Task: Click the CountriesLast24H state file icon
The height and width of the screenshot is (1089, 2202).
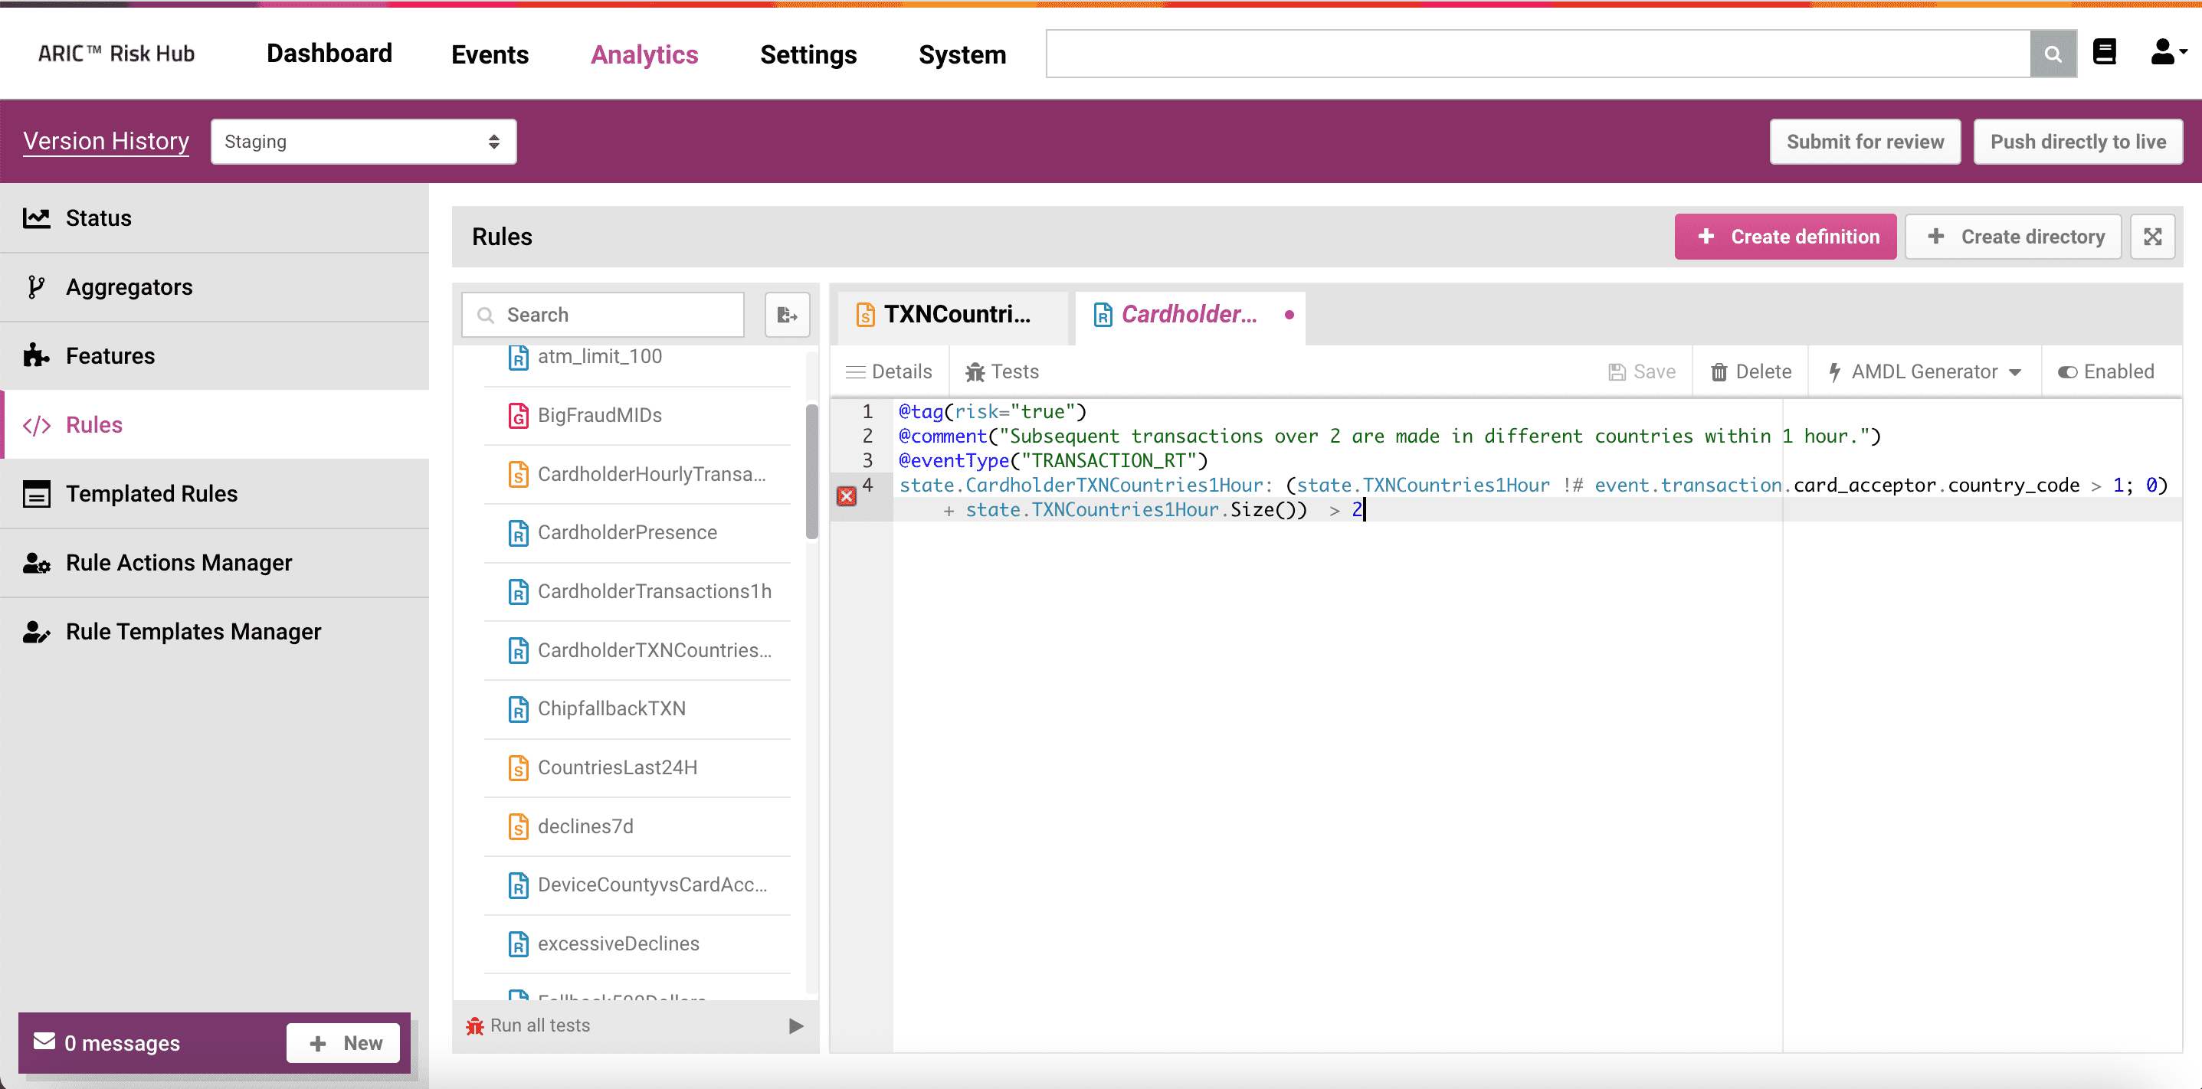Action: [518, 768]
